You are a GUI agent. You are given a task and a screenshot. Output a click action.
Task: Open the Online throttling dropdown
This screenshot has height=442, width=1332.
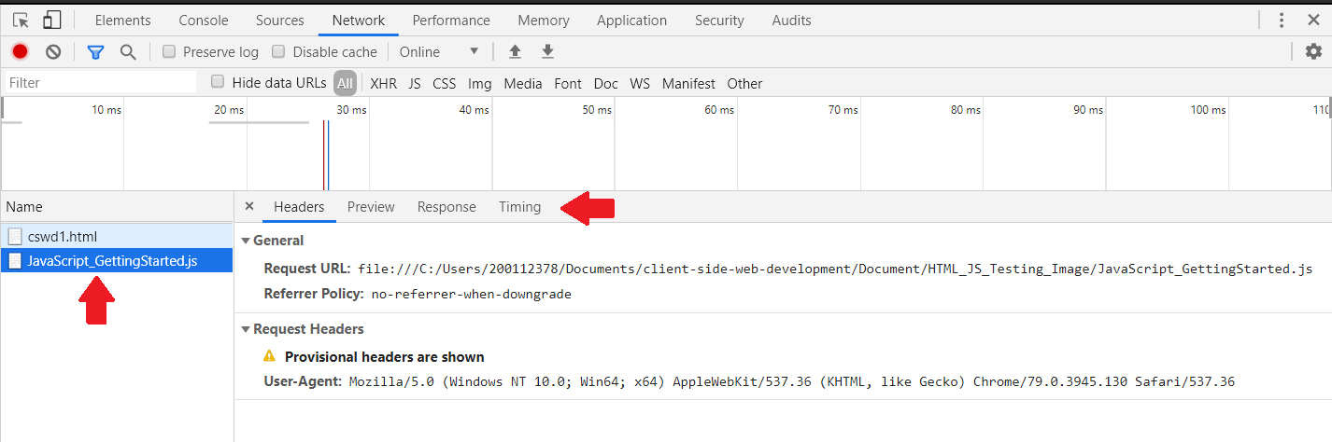(439, 51)
